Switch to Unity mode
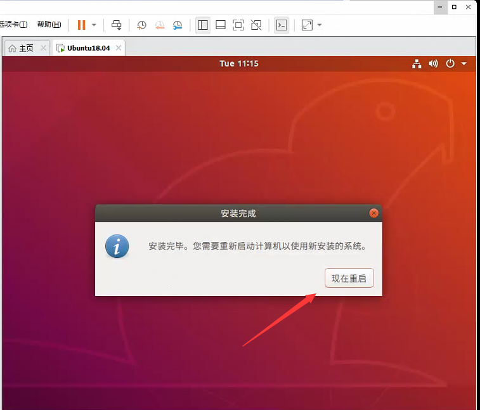 [x=256, y=25]
